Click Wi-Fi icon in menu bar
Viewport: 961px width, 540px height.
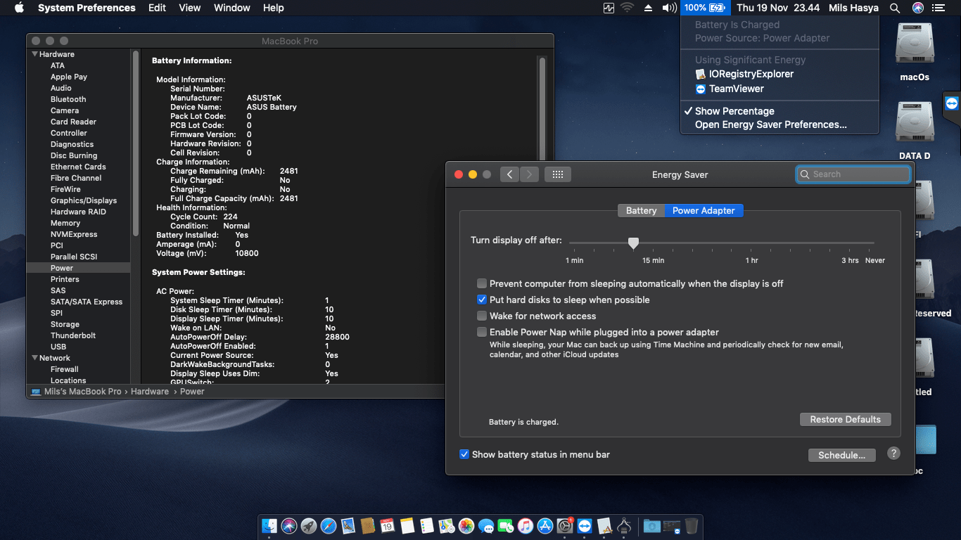click(x=627, y=8)
